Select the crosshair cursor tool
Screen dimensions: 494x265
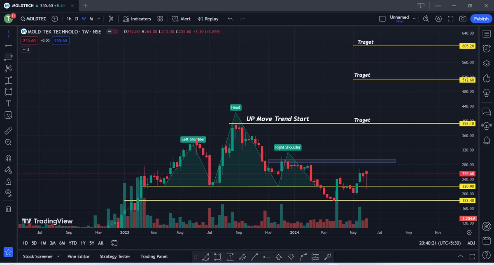[8, 34]
